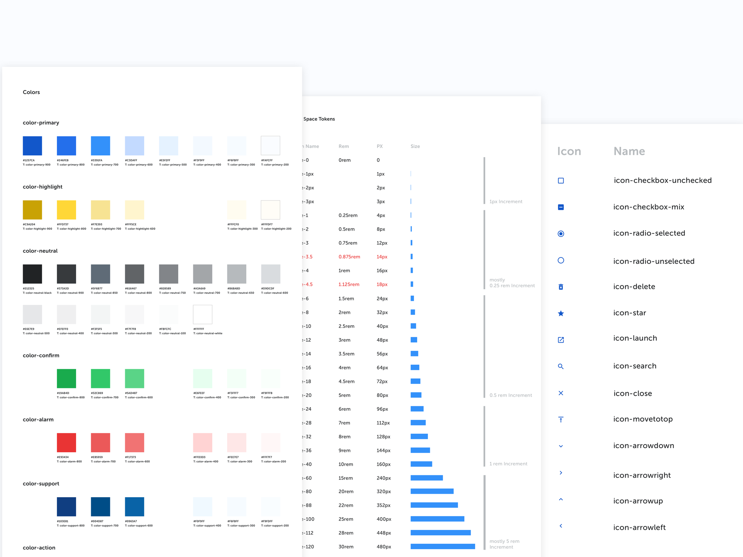Click the Space Tokens heading
This screenshot has width=743, height=557.
pyautogui.click(x=319, y=119)
